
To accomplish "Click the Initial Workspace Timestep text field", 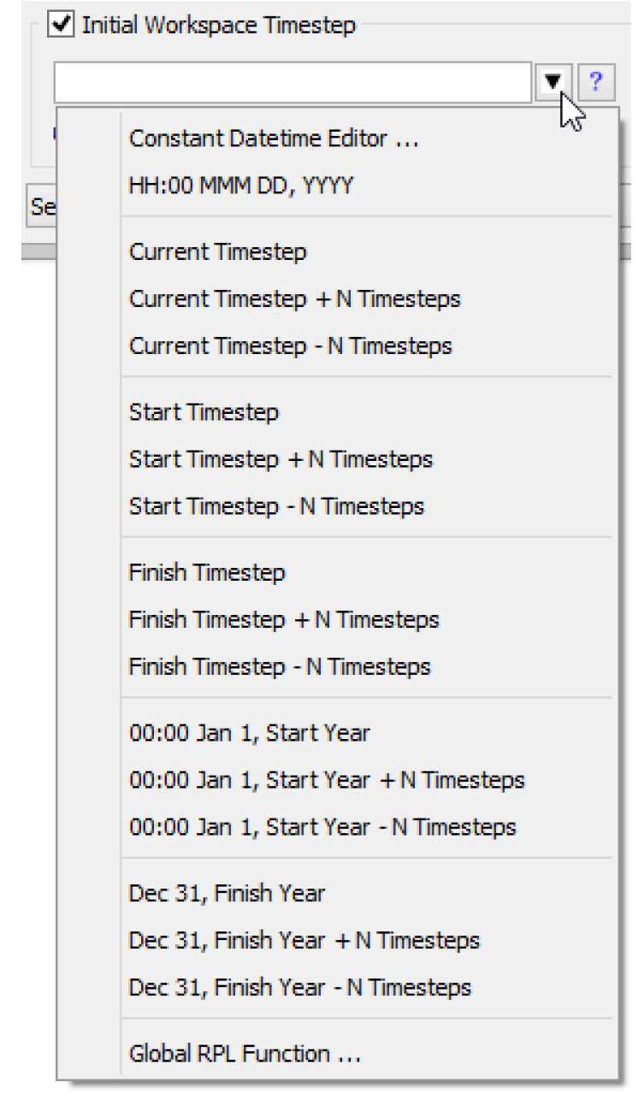I will click(x=292, y=83).
